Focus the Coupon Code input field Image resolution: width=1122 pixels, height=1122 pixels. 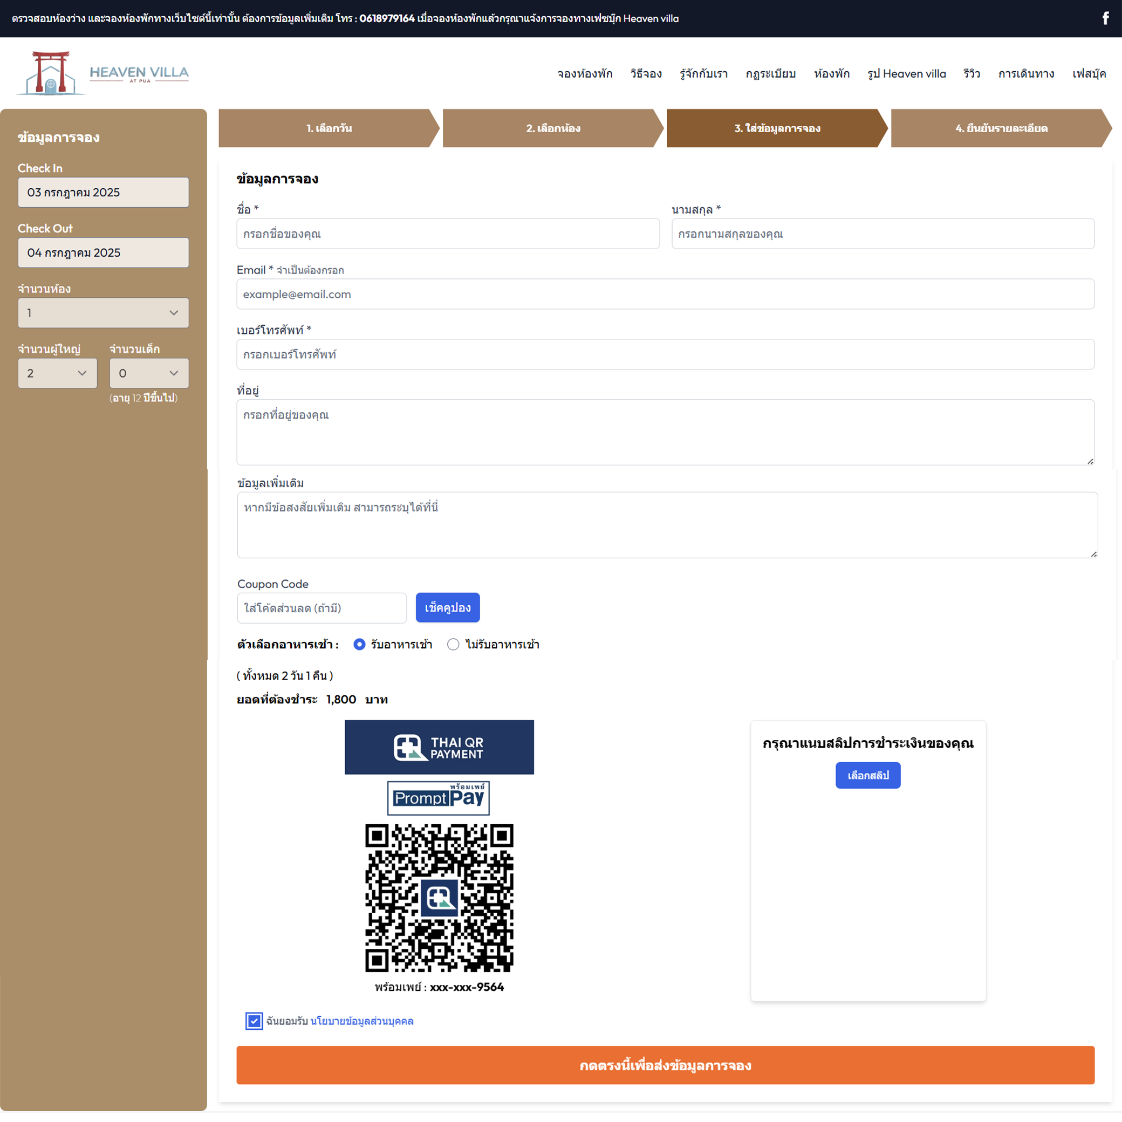(x=323, y=608)
